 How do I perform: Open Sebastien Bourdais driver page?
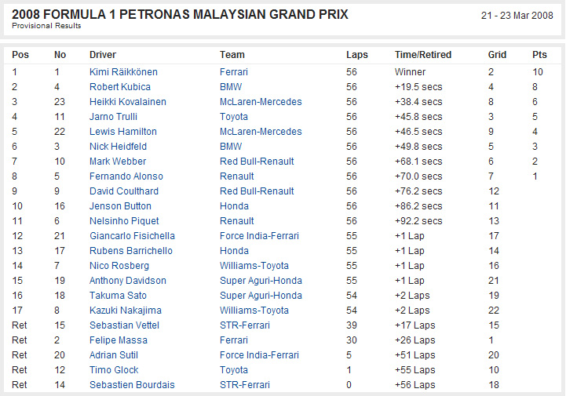[x=132, y=385]
